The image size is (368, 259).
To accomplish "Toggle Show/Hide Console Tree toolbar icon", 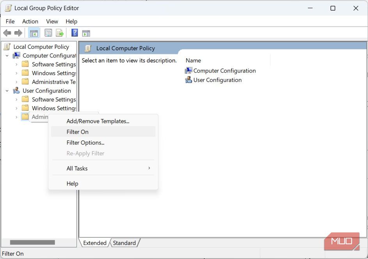I will (34, 33).
